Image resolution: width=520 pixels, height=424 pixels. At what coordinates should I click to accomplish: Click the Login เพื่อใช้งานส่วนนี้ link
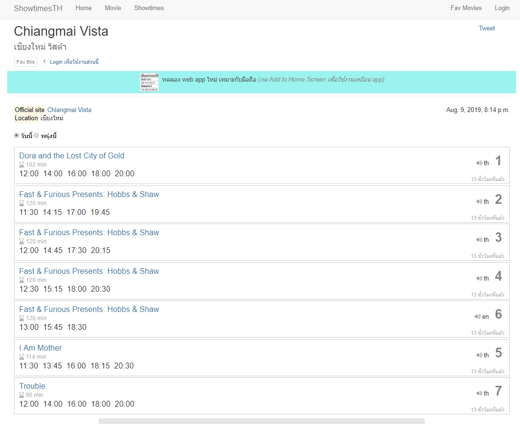point(74,62)
